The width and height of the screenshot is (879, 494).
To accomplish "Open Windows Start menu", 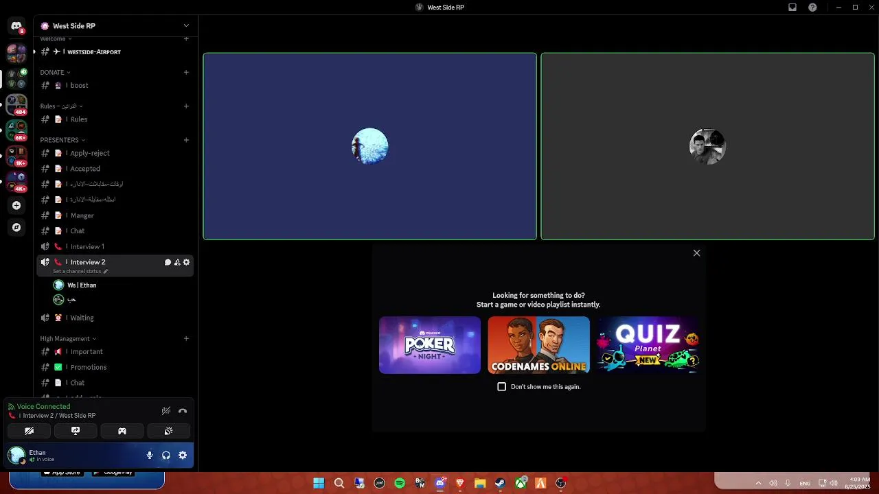I will [319, 483].
